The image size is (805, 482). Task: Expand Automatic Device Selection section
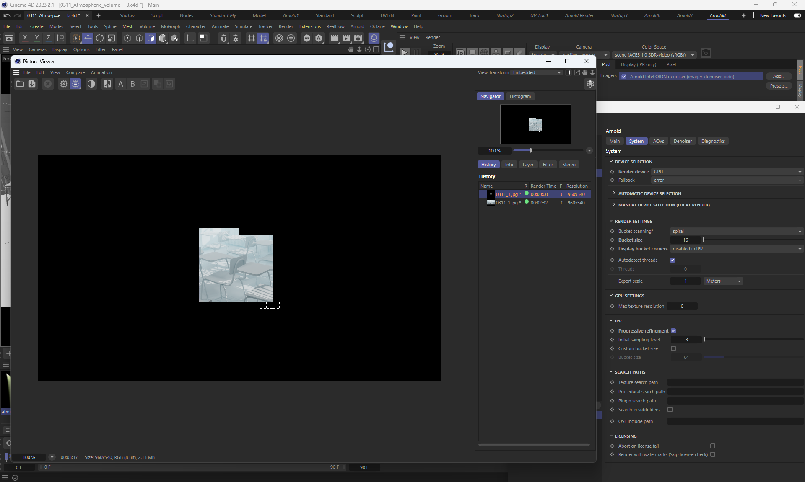click(649, 193)
